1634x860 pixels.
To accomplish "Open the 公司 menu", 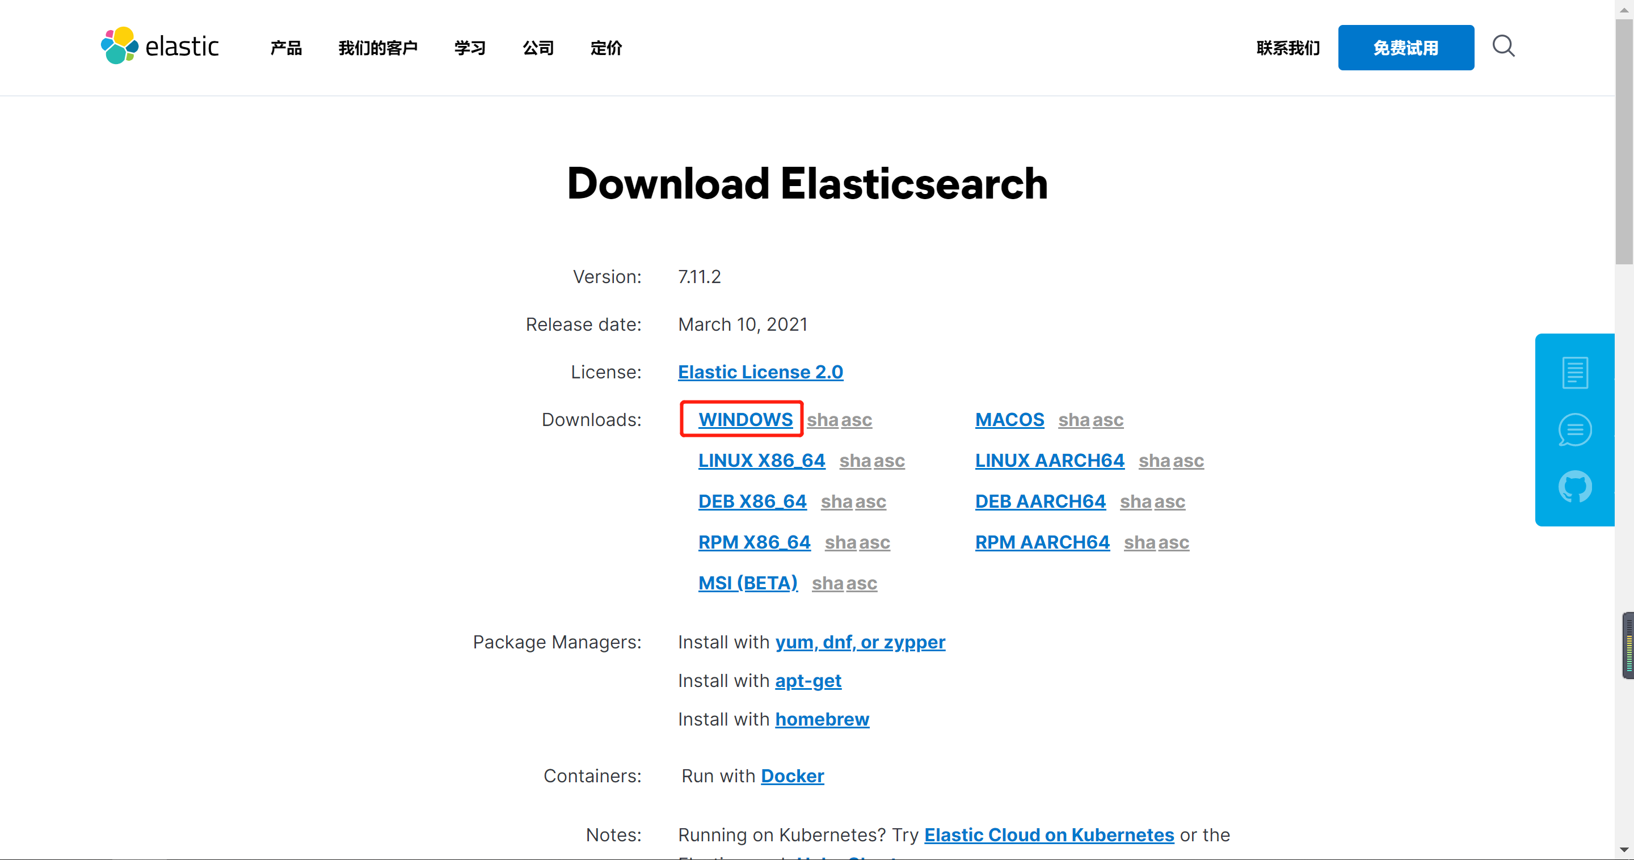I will tap(538, 48).
